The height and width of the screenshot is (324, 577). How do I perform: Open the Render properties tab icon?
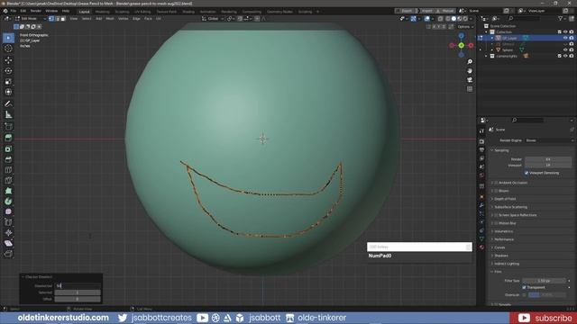pos(482,141)
